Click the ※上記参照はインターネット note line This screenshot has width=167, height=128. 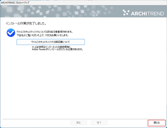click(52, 47)
